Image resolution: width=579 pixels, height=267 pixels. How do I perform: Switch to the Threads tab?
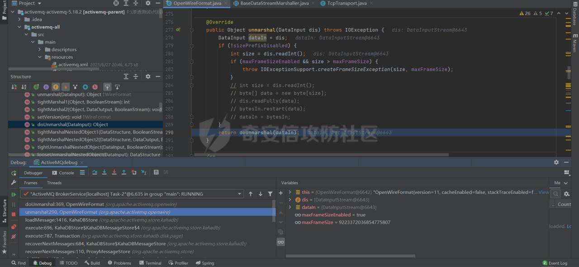pos(54,183)
